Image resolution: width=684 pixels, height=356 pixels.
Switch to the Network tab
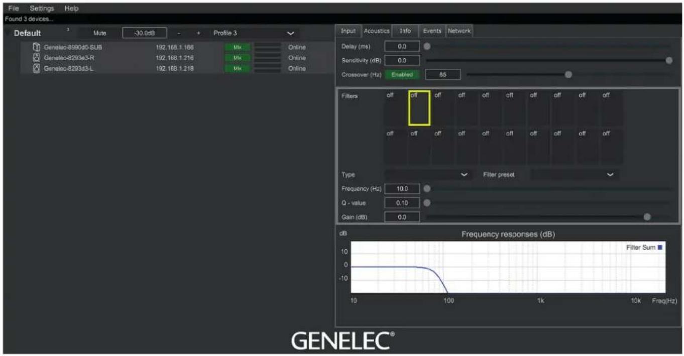tap(459, 31)
